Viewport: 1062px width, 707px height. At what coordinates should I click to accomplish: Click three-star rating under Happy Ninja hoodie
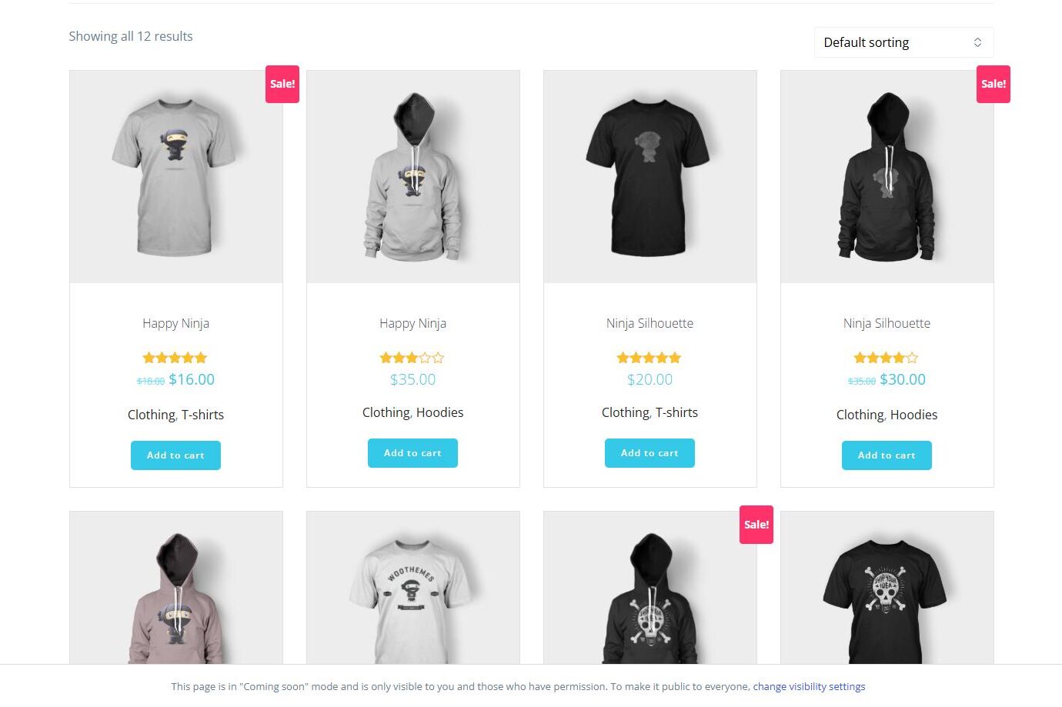click(x=412, y=358)
